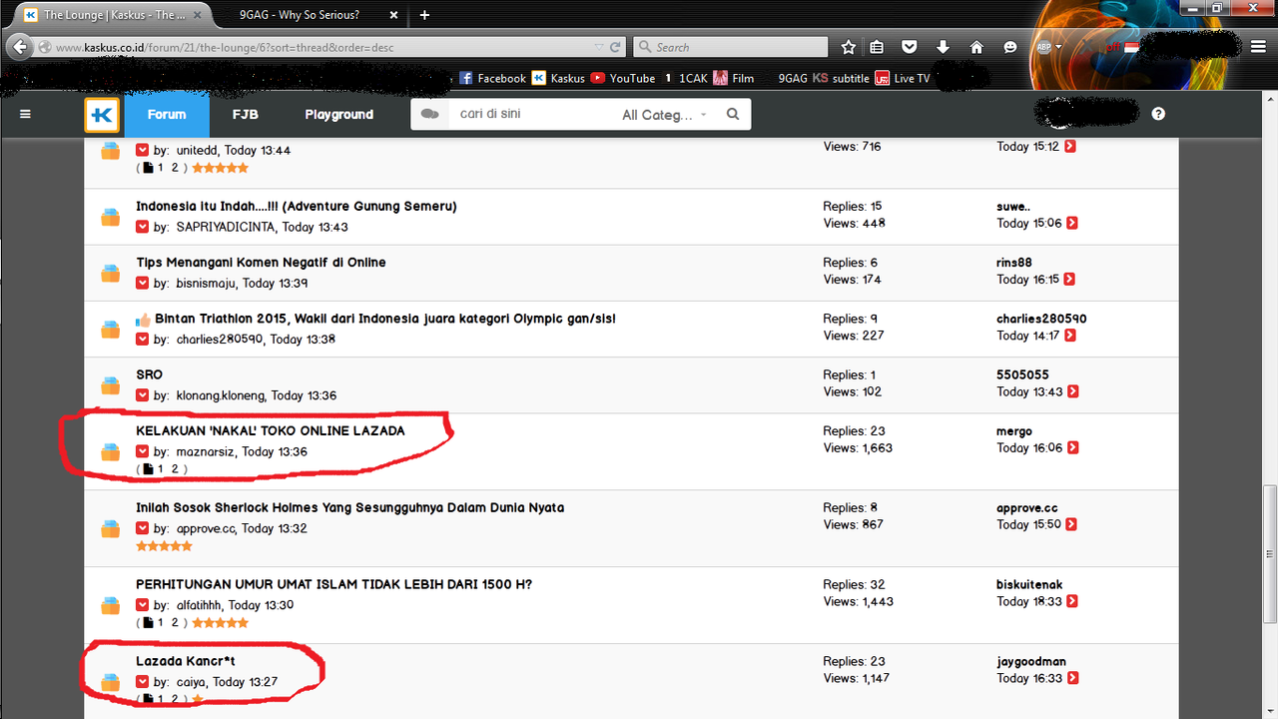
Task: Open thread KELAKUAN 'NAKAL' TOKO ONLINE LAZADA
Action: point(271,431)
